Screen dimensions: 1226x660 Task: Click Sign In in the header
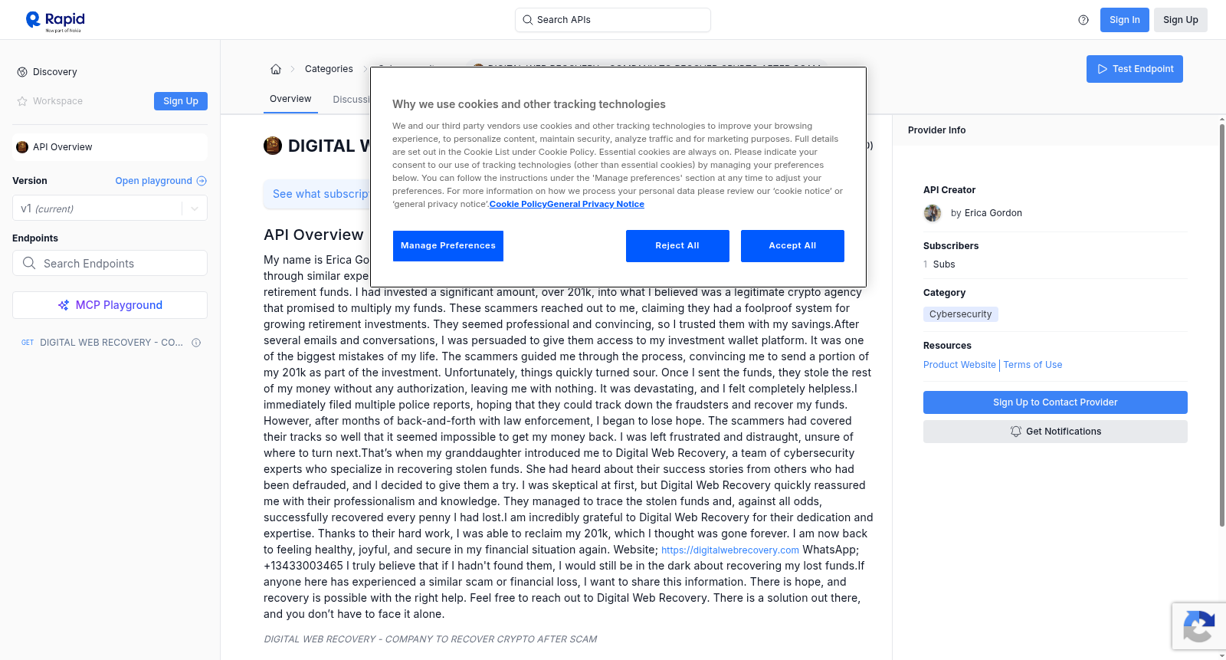(x=1125, y=20)
